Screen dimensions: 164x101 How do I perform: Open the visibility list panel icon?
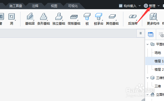tap(161, 35)
